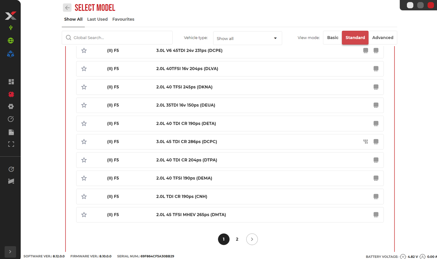Star the 40 TFSI 190ps (DEMA) row

coord(84,178)
